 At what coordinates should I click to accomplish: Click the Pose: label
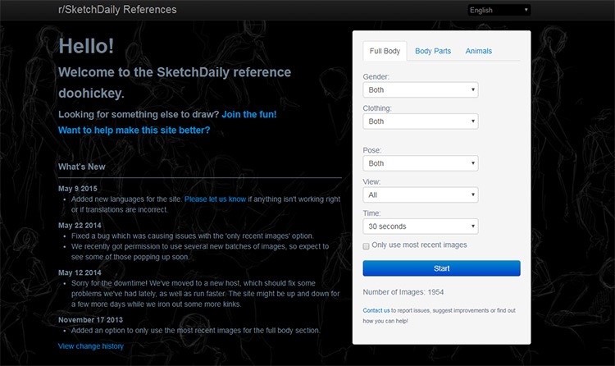point(372,150)
